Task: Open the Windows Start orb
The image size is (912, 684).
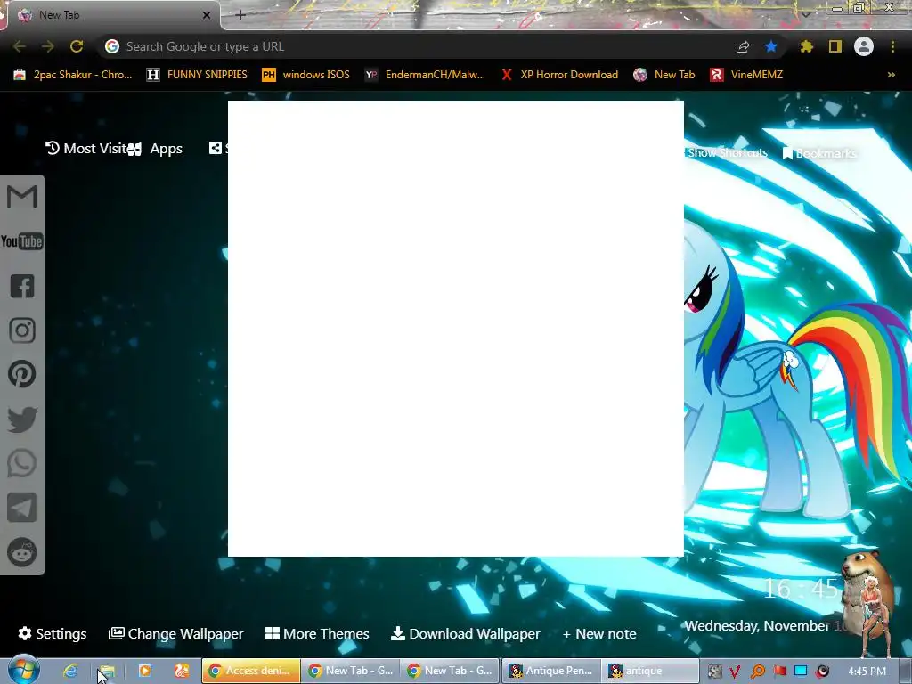Action: pos(23,670)
